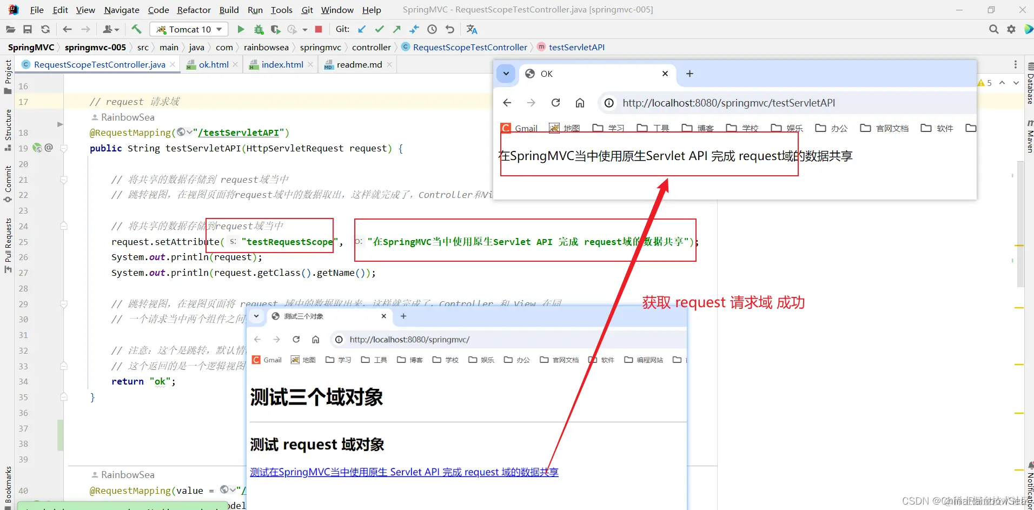The height and width of the screenshot is (510, 1034).
Task: Open a new tab beside the 测试三个对象 tab
Action: pyautogui.click(x=403, y=316)
